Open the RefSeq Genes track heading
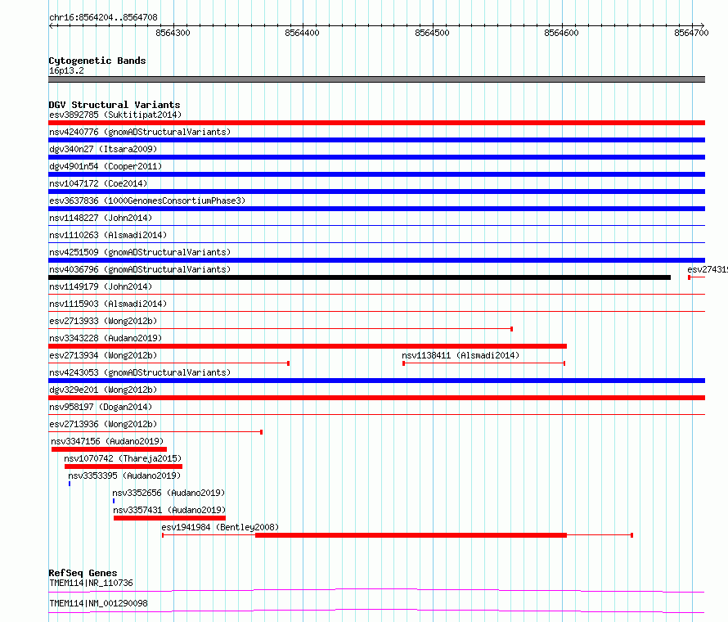This screenshot has height=622, width=728. (83, 573)
